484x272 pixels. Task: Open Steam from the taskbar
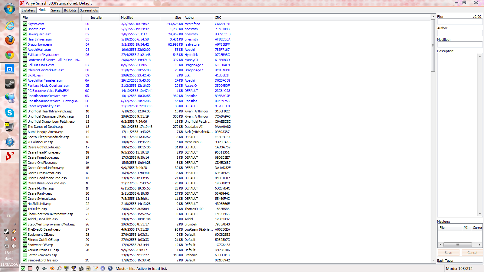(x=10, y=84)
